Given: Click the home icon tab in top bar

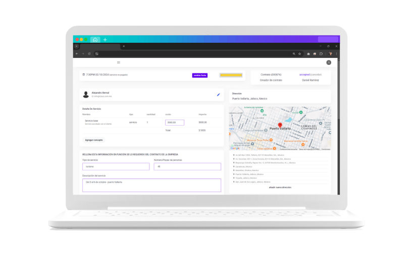Looking at the screenshot, I should (x=95, y=39).
